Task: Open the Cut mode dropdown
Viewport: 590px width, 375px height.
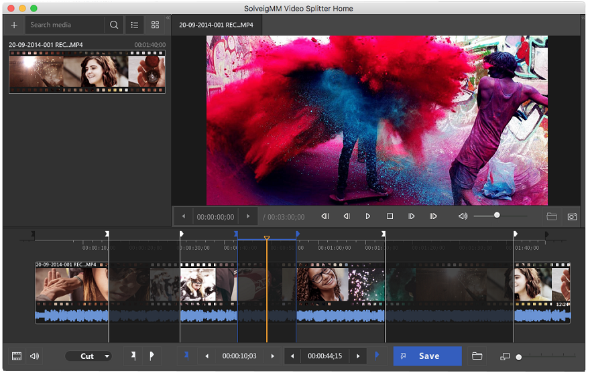Action: (x=88, y=356)
